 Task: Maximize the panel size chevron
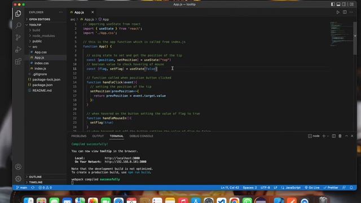click(346, 136)
